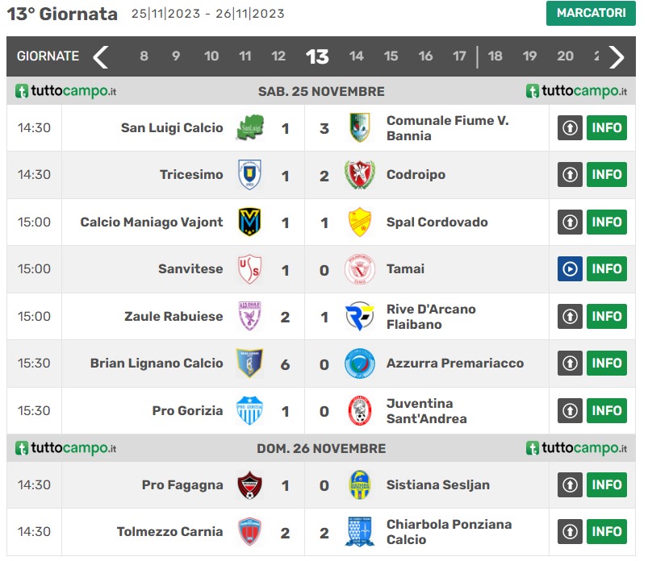
Task: Open INFO for Zaule Rabuiese match
Action: tap(606, 316)
